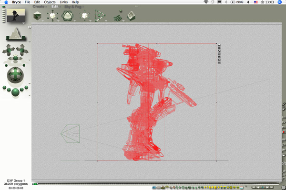Open the Align tool options triangle

point(106,21)
